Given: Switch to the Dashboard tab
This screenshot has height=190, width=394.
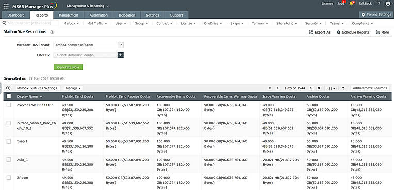Looking at the screenshot, I should 16,15.
